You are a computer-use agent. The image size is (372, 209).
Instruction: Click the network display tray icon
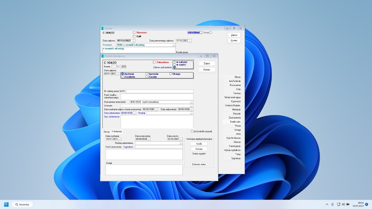pos(338,204)
